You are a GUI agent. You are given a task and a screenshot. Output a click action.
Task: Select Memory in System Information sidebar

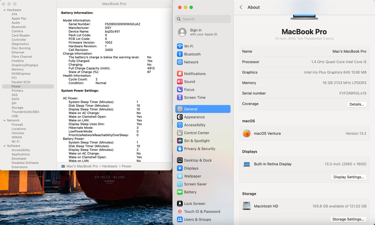click(18, 69)
